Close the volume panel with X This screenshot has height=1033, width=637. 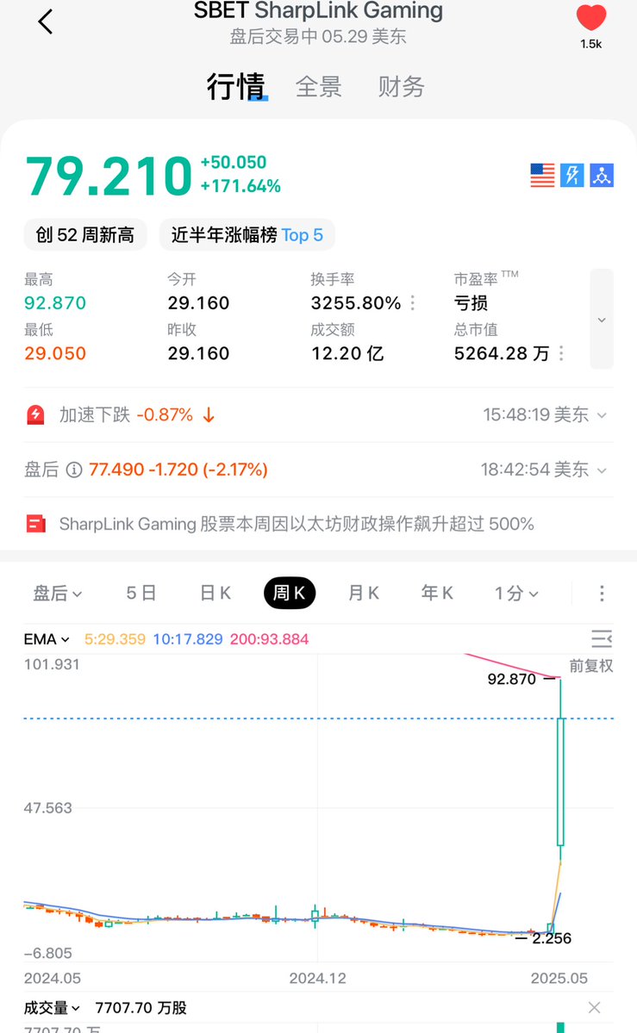pos(594,1007)
